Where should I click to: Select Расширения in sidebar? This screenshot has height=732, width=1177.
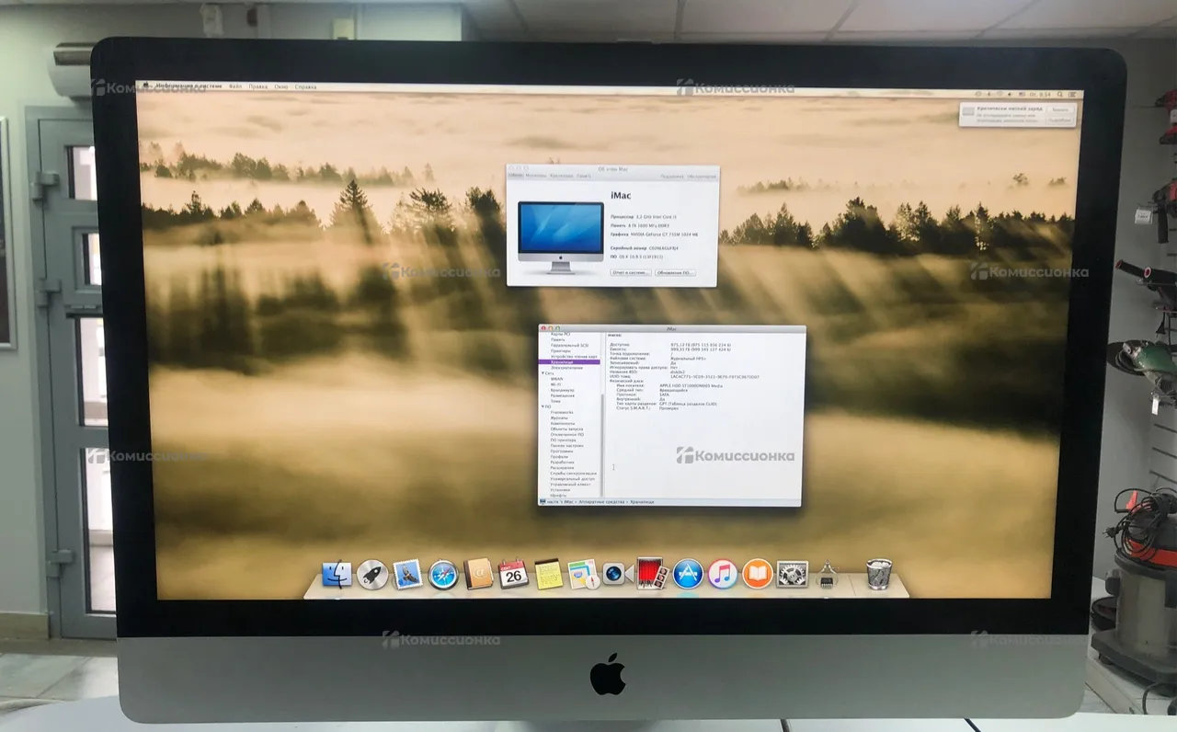tap(563, 468)
